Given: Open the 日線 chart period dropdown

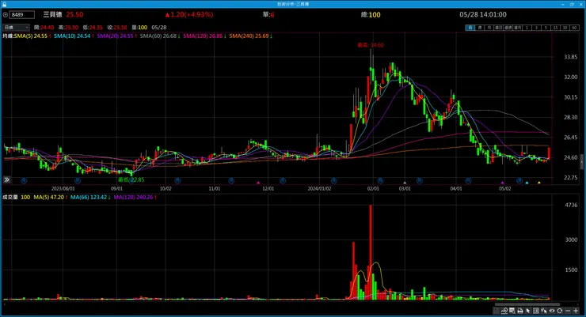Looking at the screenshot, I should pos(16,27).
